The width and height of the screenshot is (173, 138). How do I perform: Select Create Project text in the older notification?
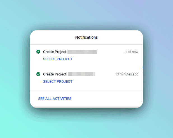click(x=55, y=74)
